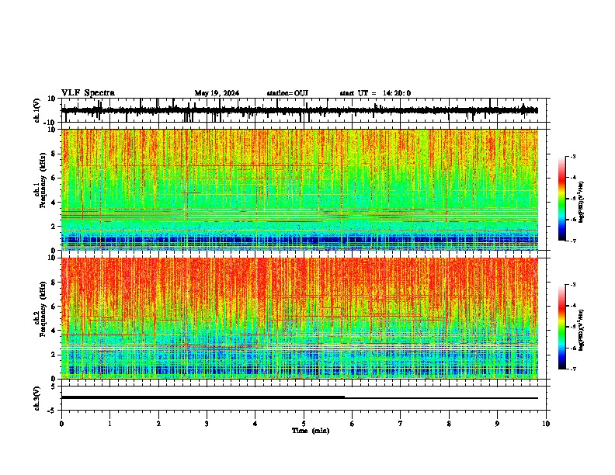Click the "ch.2 Frequency (kHz)" axis label
615x475 pixels.
tap(40, 309)
